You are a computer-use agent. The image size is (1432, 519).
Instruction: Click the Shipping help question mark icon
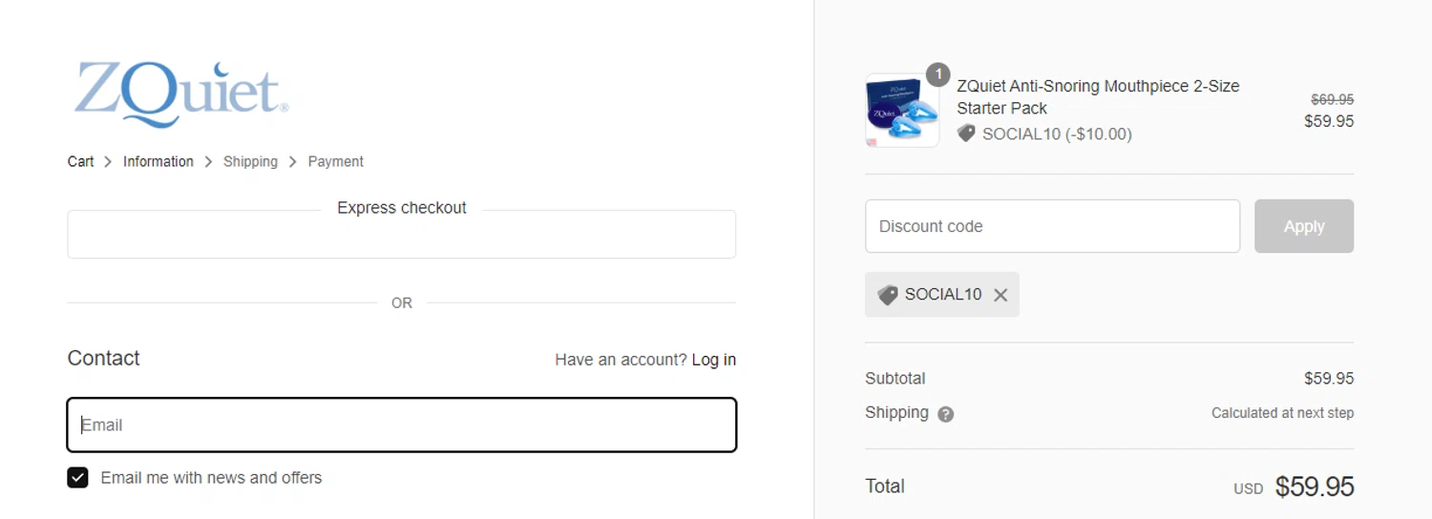[945, 414]
